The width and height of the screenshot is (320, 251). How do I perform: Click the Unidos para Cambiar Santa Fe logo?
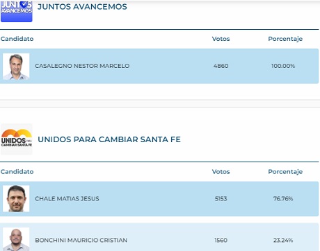17,139
